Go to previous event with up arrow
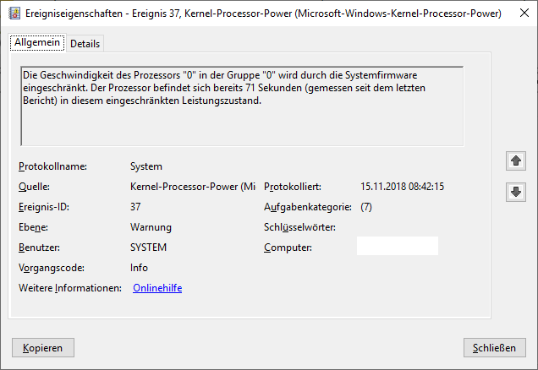This screenshot has height=370, width=538. [x=514, y=161]
